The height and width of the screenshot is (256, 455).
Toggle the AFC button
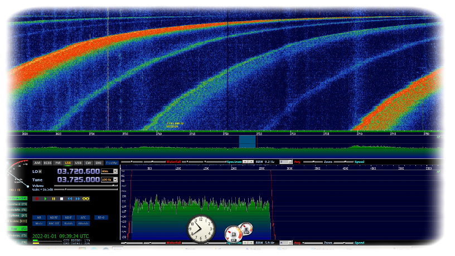(x=83, y=218)
